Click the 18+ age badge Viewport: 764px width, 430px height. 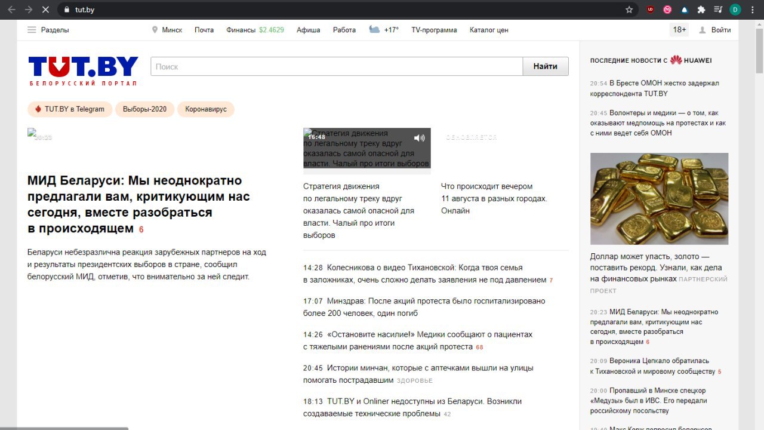(679, 30)
